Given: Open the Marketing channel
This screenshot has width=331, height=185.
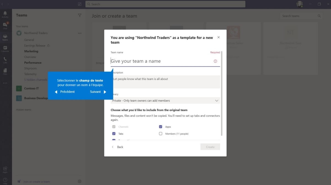Looking at the screenshot, I should click(x=31, y=51).
